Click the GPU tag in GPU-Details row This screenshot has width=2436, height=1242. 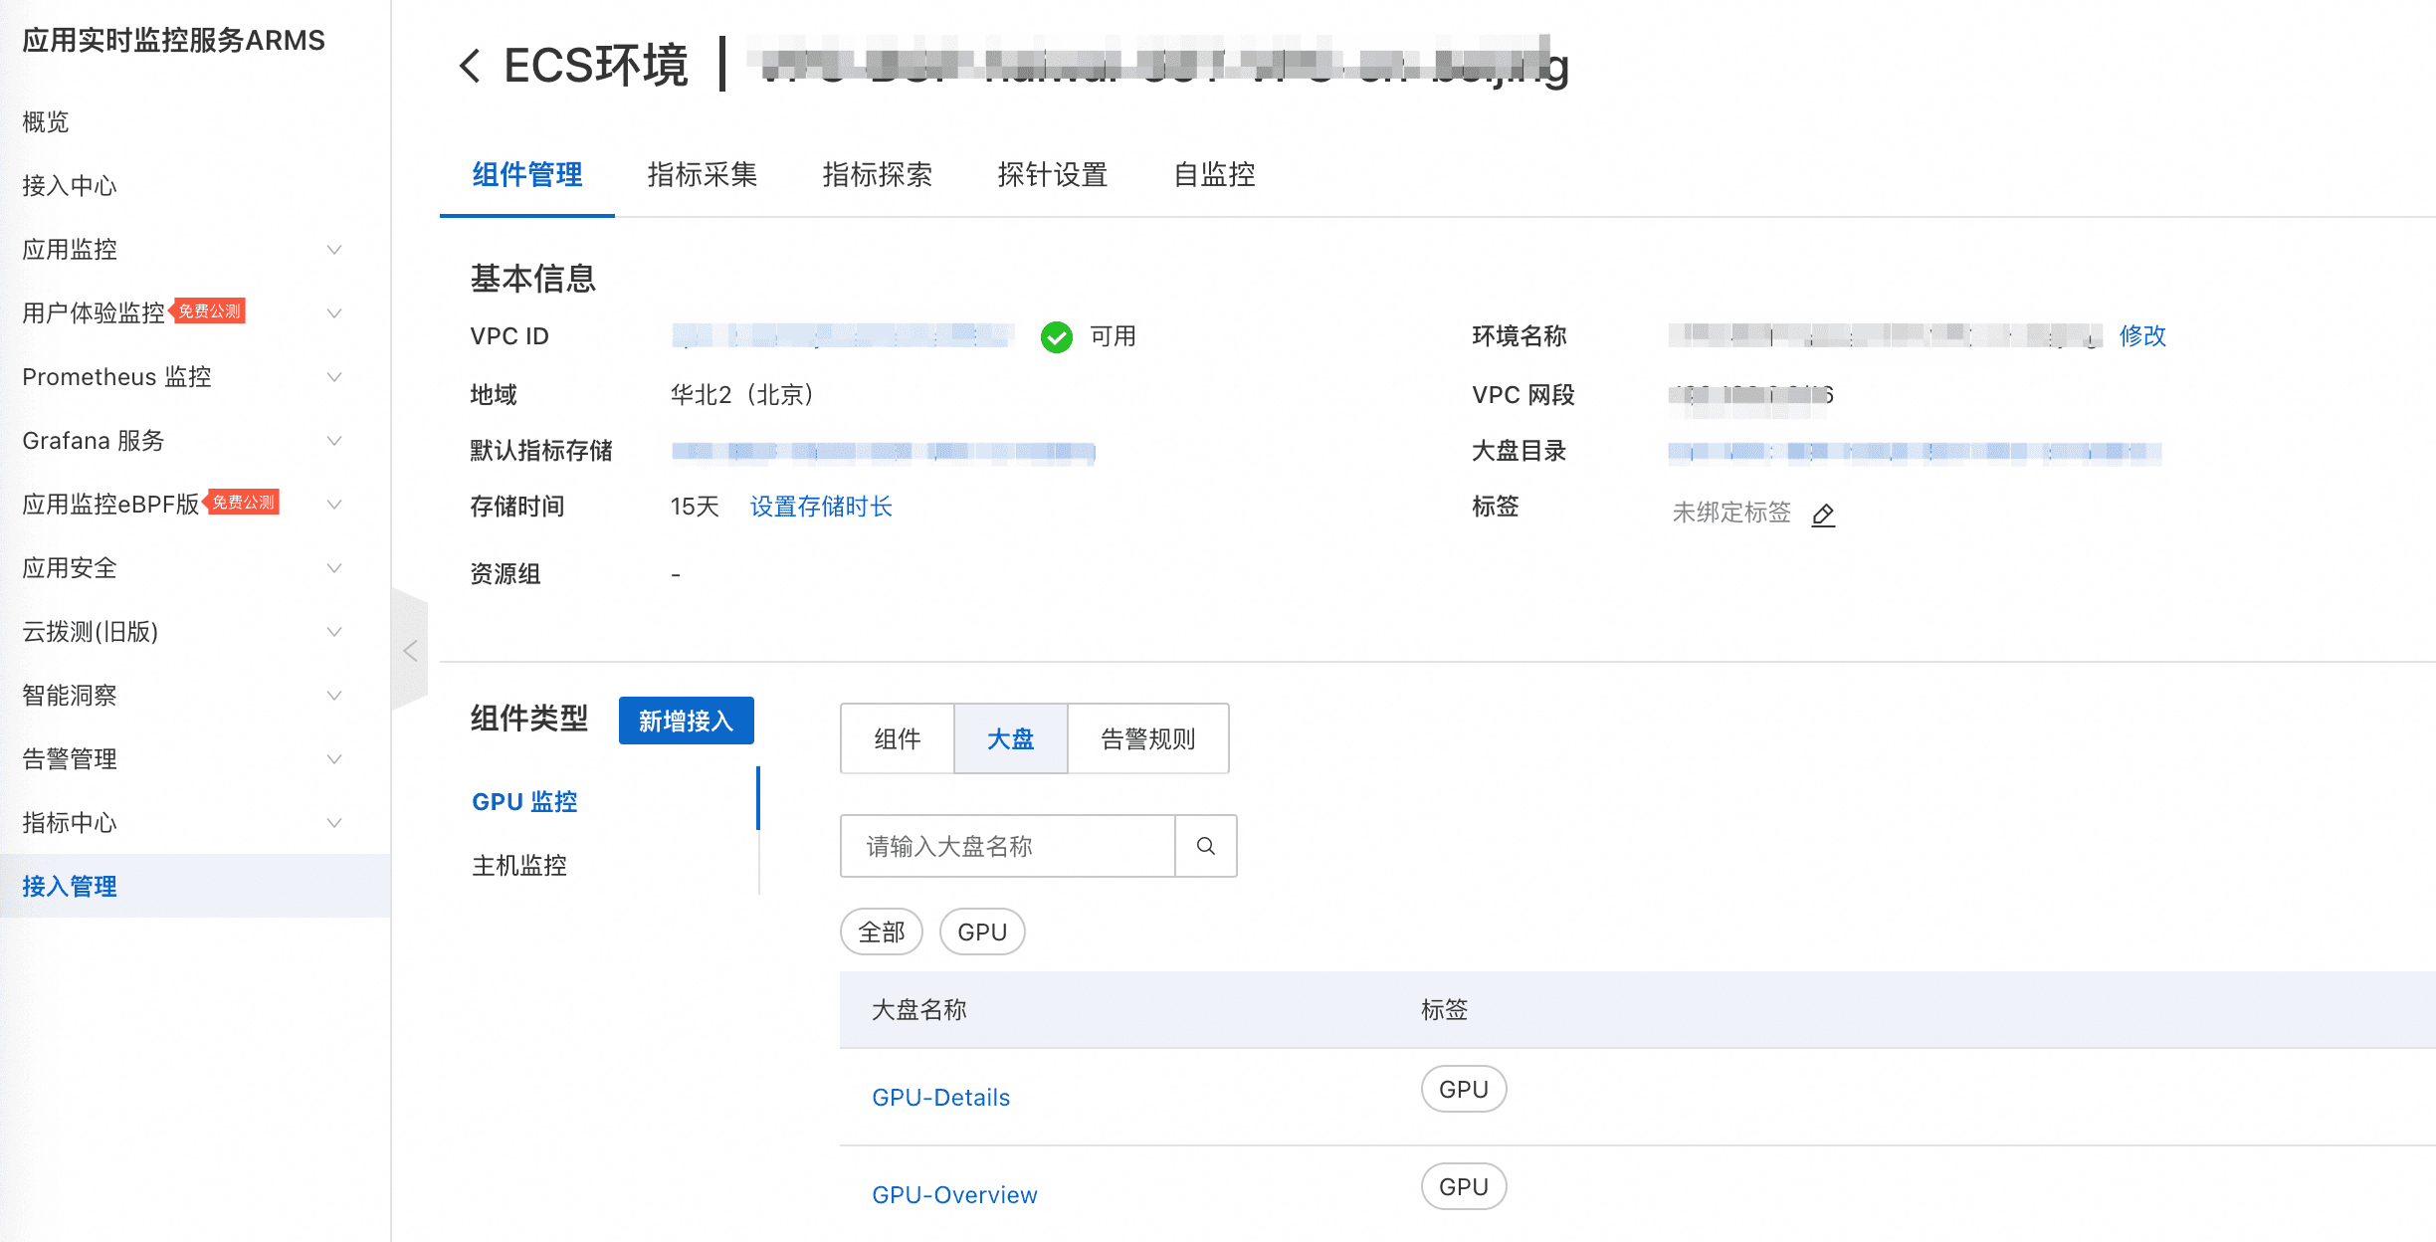tap(1463, 1089)
